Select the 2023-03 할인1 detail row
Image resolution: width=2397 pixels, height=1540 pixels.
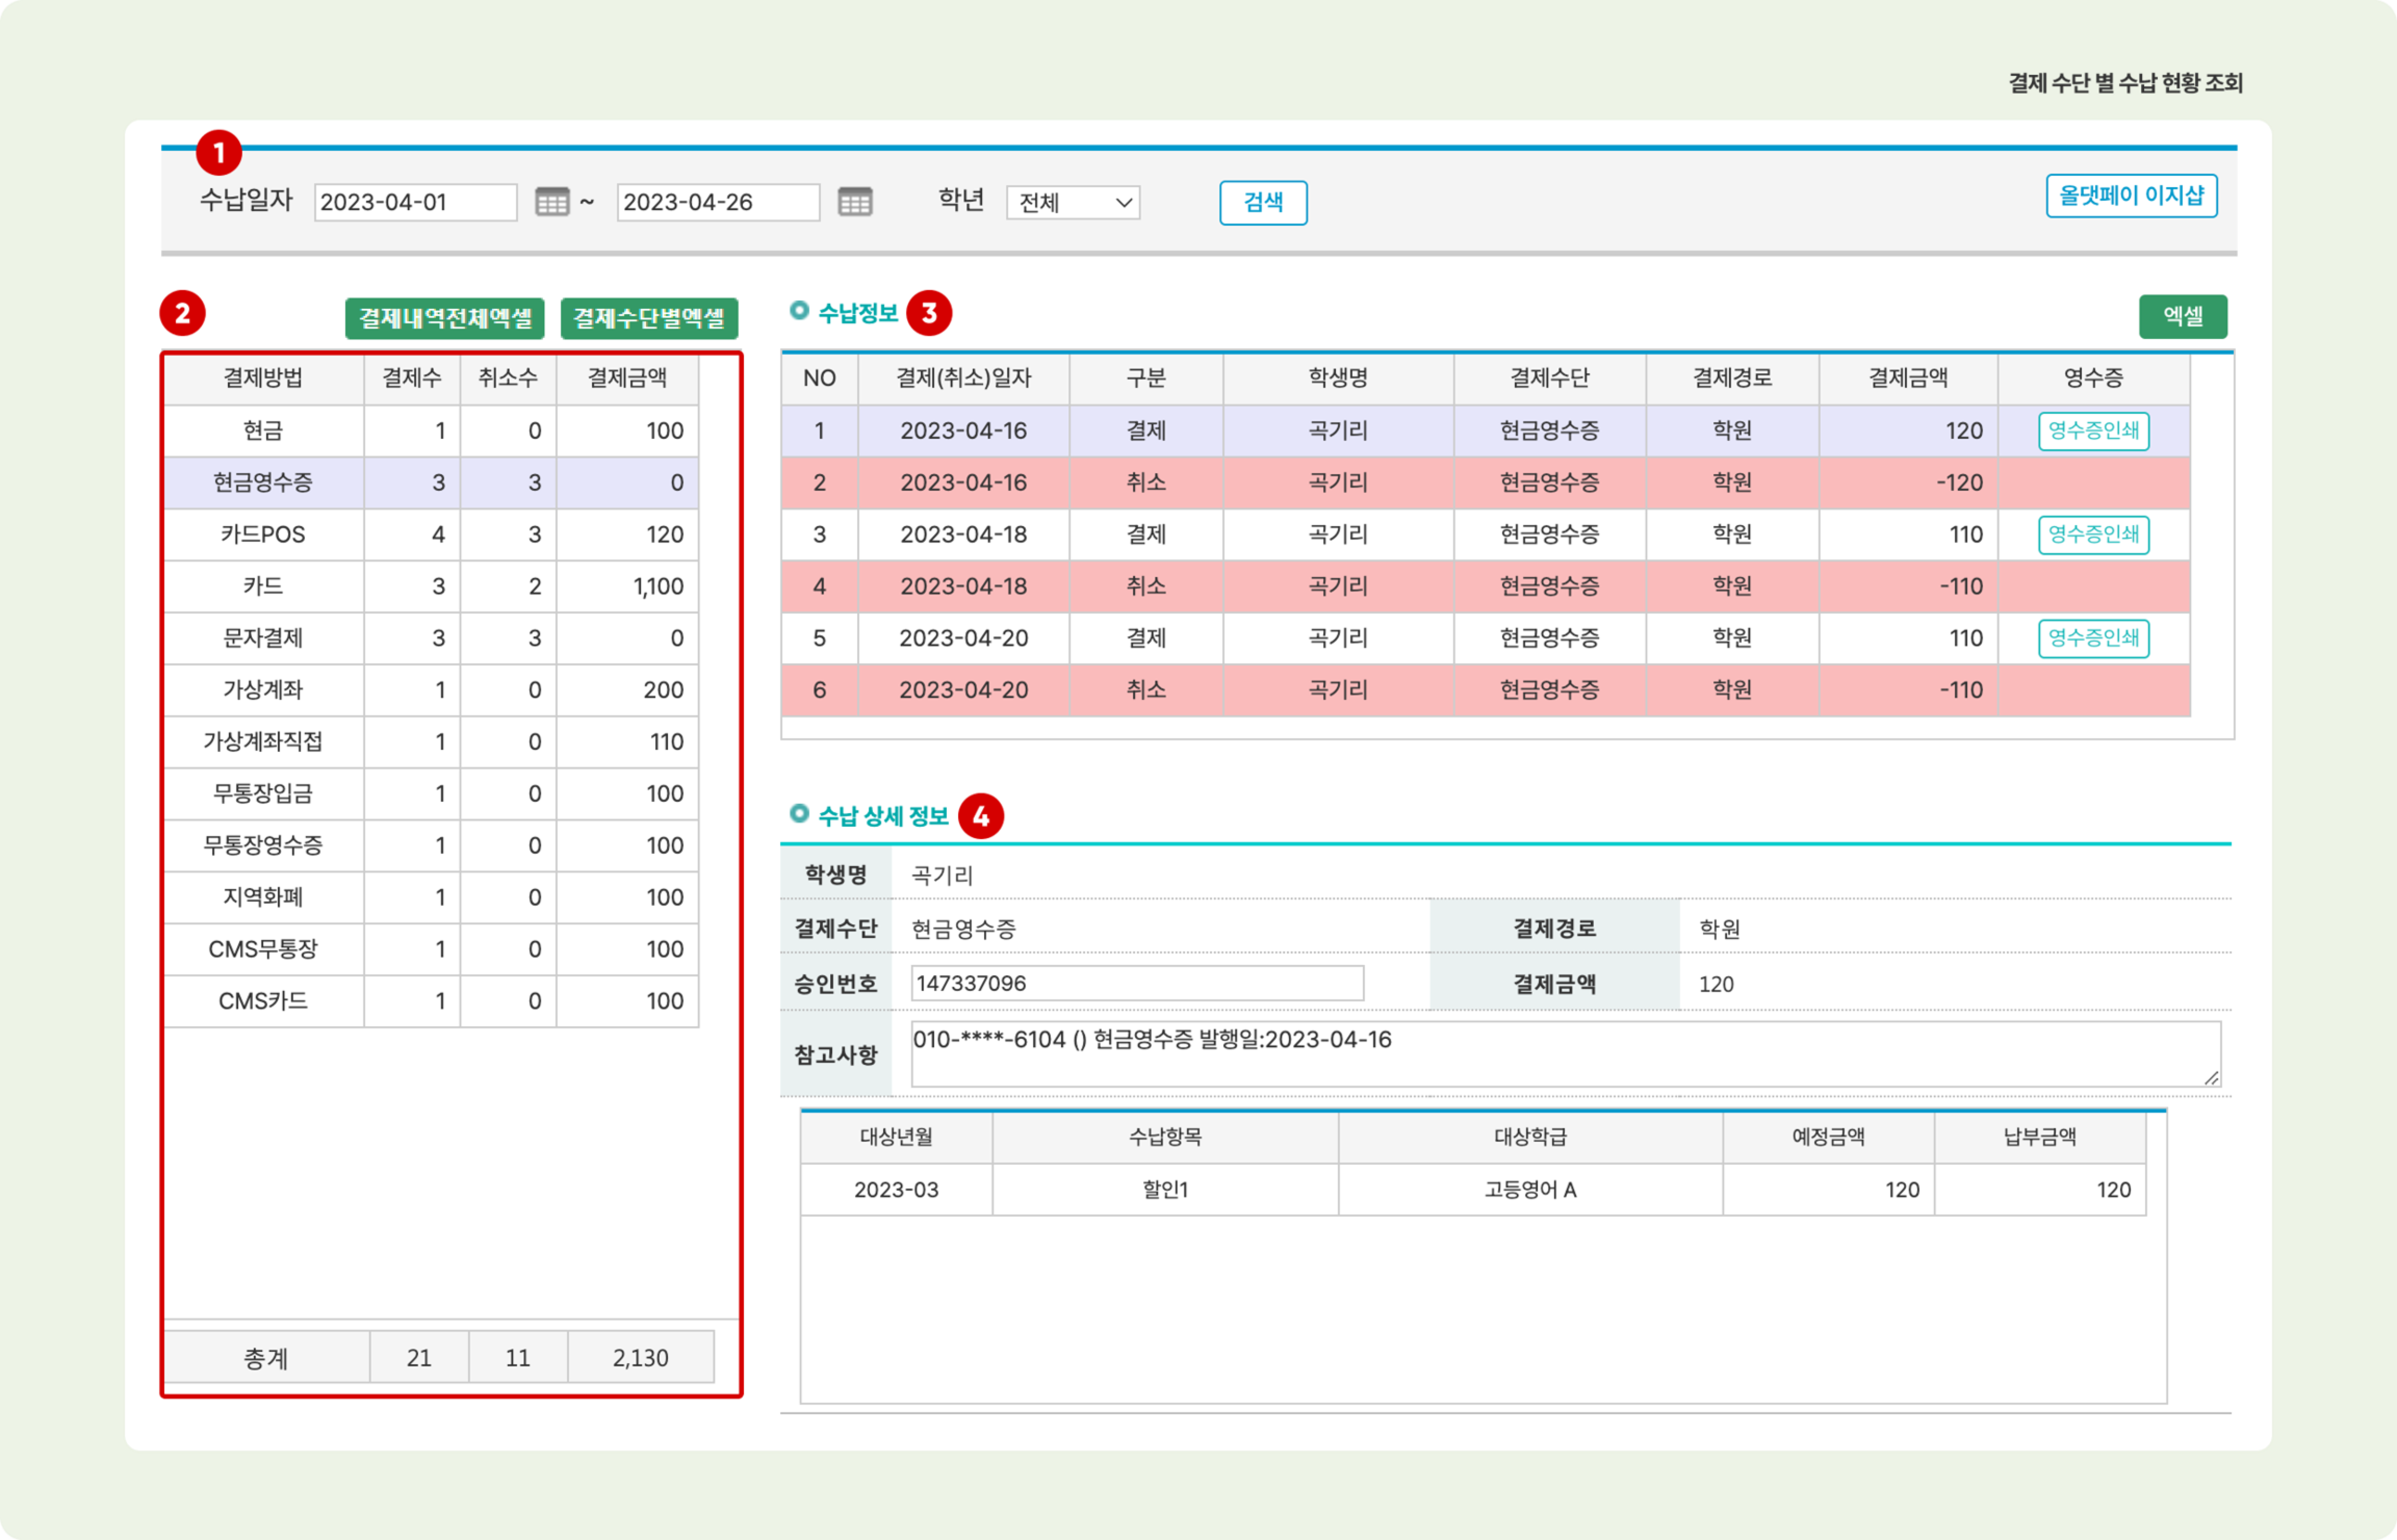point(1165,1190)
